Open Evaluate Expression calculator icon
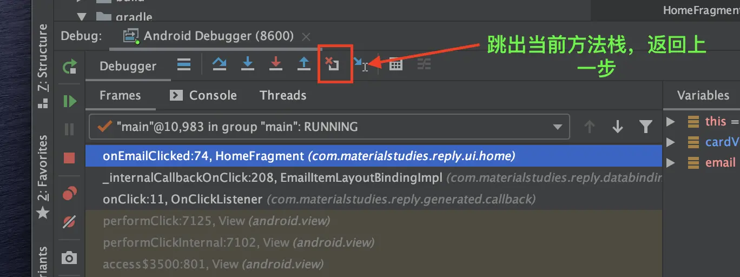The height and width of the screenshot is (277, 740). coord(396,64)
